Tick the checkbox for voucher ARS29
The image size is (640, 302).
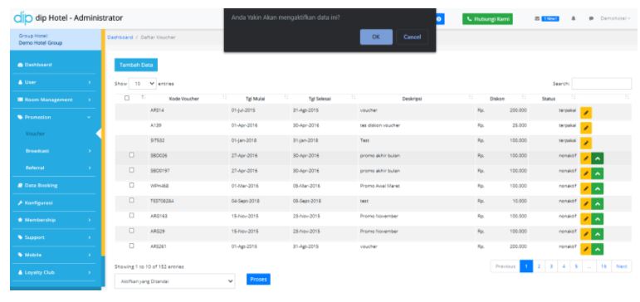[x=131, y=231]
